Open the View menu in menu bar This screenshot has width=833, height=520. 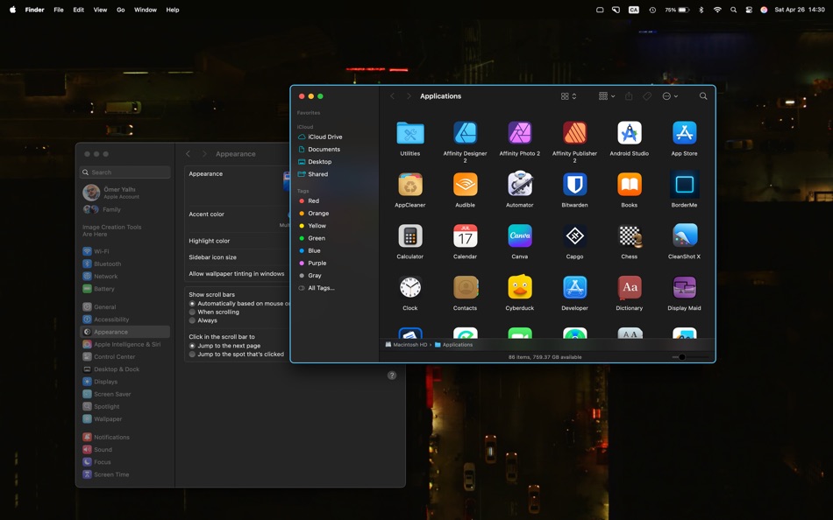[100, 10]
